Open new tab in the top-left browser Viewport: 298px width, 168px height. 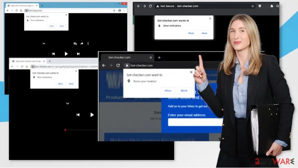click(x=42, y=6)
